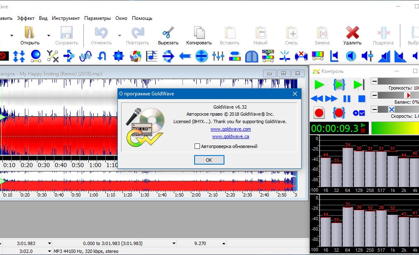The image size is (419, 255).
Task: Click the Баланс slider red handle
Action: coord(407,95)
